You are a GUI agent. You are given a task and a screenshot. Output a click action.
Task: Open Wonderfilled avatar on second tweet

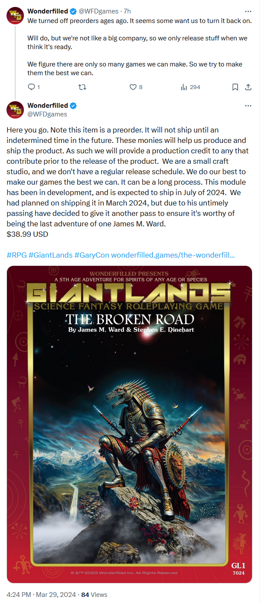[15, 109]
